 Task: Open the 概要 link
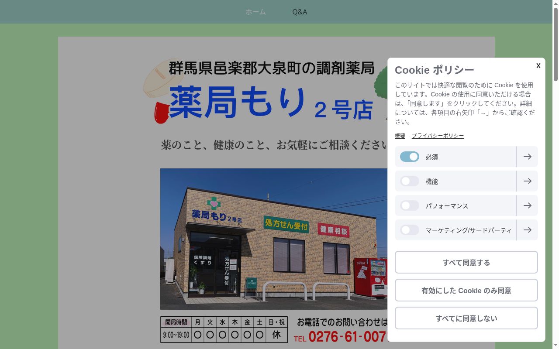coord(400,136)
